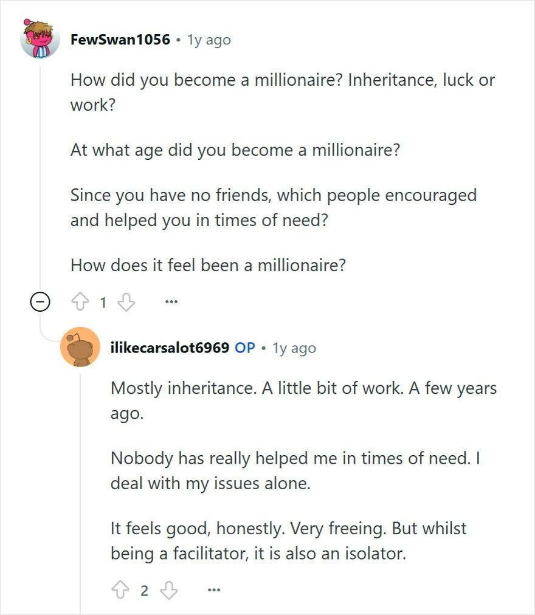This screenshot has height=615, width=535.
Task: Open the options menu on the OP's reply
Action: 212,589
